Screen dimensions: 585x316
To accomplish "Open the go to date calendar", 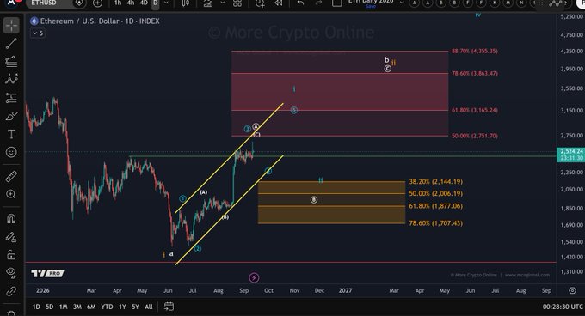I will (x=169, y=307).
